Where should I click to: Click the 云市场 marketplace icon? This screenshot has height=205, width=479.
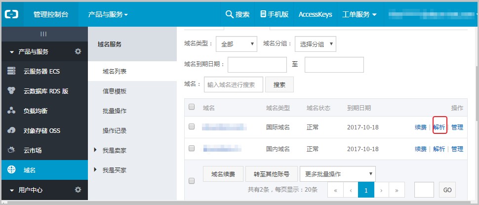point(11,151)
